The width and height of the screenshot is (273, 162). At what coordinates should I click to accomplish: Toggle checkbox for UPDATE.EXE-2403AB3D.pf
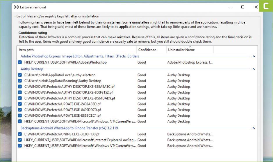[x=20, y=104]
